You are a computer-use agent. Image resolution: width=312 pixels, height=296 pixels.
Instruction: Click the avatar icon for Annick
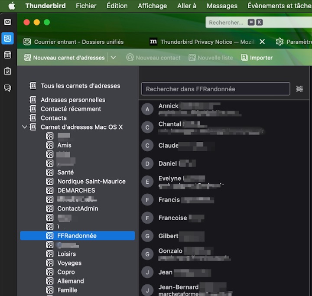coord(148,110)
